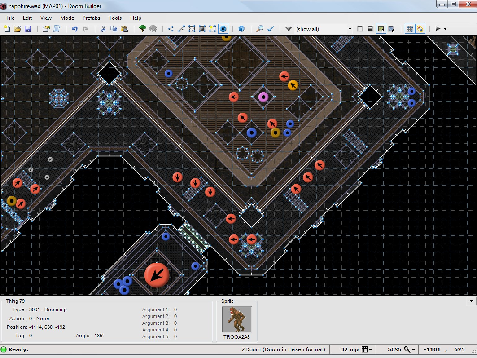Open the Help menu
The height and width of the screenshot is (358, 477).
pos(136,18)
